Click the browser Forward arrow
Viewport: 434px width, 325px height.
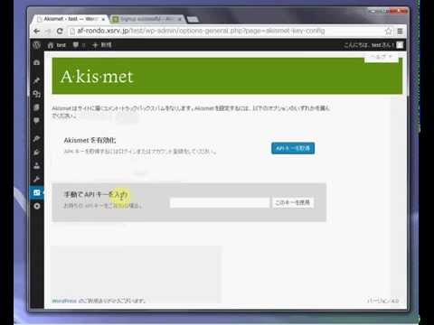tap(48, 31)
